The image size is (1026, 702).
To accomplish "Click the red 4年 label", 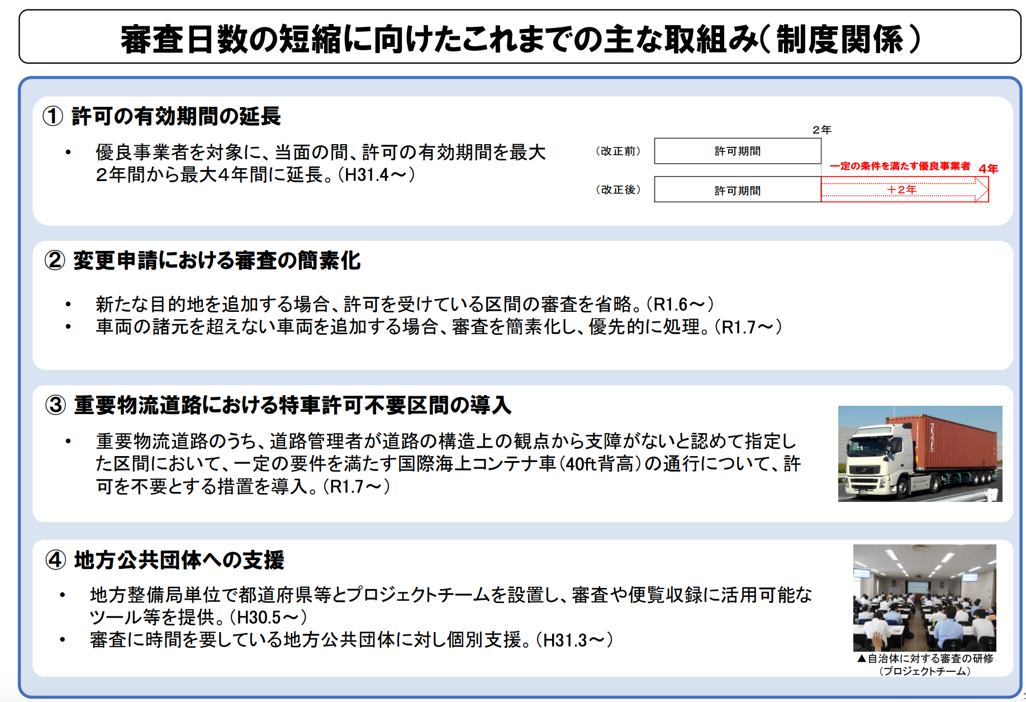I will (x=988, y=168).
